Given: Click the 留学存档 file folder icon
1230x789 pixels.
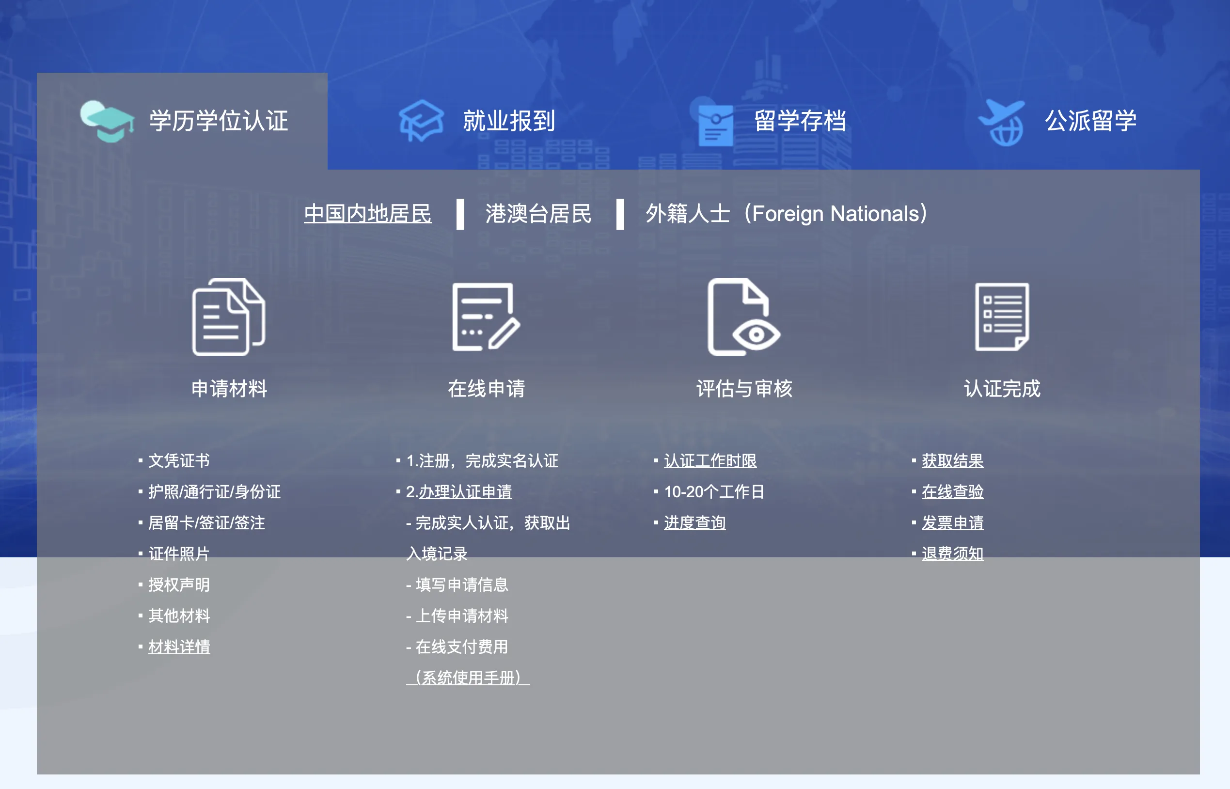Looking at the screenshot, I should (x=715, y=125).
